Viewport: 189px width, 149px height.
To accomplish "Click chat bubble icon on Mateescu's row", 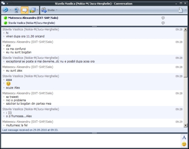I will click(163, 18).
